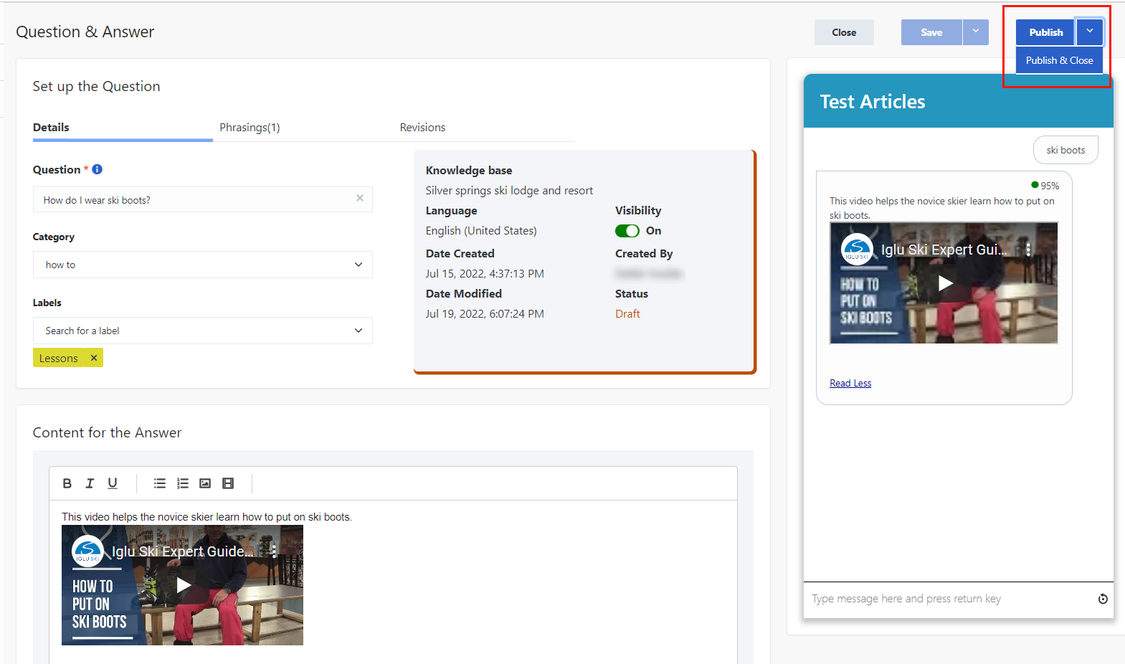Open the Search for a label dropdown
This screenshot has width=1125, height=664.
[x=203, y=331]
